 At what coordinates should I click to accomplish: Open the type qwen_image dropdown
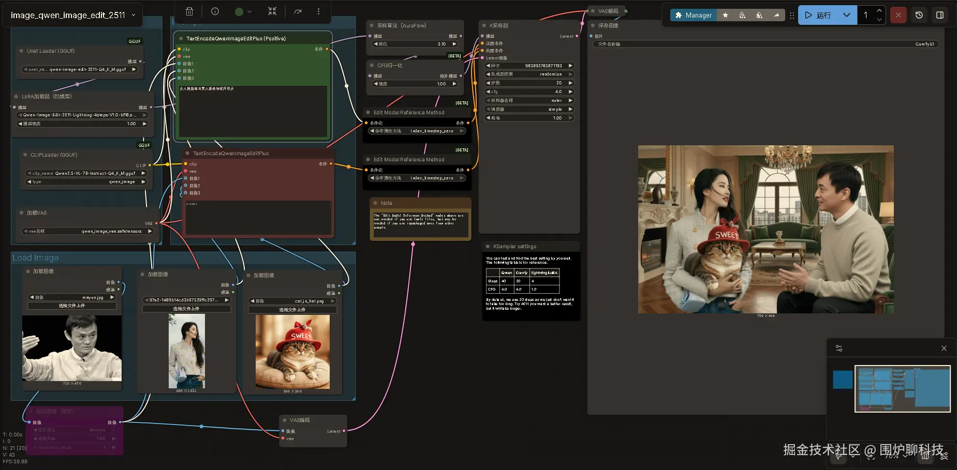click(86, 181)
